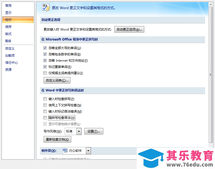Screen dimensions: 215x169
Task: Select 显示 in the sidebar
Action: 8,13
